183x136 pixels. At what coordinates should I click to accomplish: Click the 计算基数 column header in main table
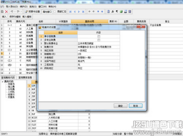63,22
